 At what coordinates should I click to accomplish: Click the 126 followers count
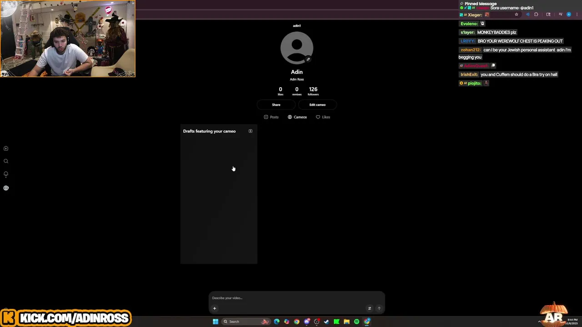(x=313, y=91)
